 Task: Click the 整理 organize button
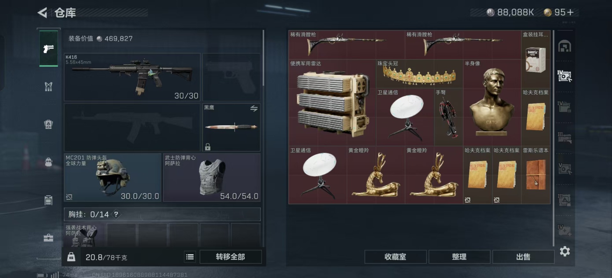click(459, 257)
